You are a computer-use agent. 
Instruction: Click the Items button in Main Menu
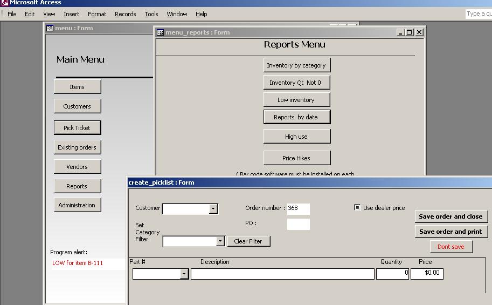[77, 87]
